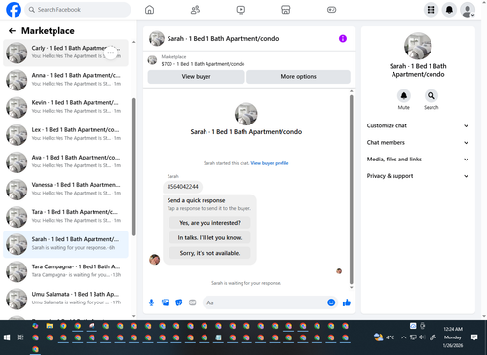Click the chat message area scrollbar
The height and width of the screenshot is (355, 487).
[351, 190]
